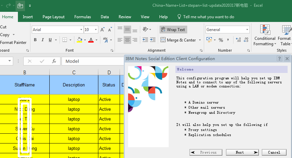The image size is (292, 158).
Task: Click Next in IBM Notes dialog
Action: pos(242,152)
